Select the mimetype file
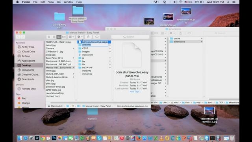The width and height of the screenshot is (252, 142). pyautogui.click(x=87, y=74)
